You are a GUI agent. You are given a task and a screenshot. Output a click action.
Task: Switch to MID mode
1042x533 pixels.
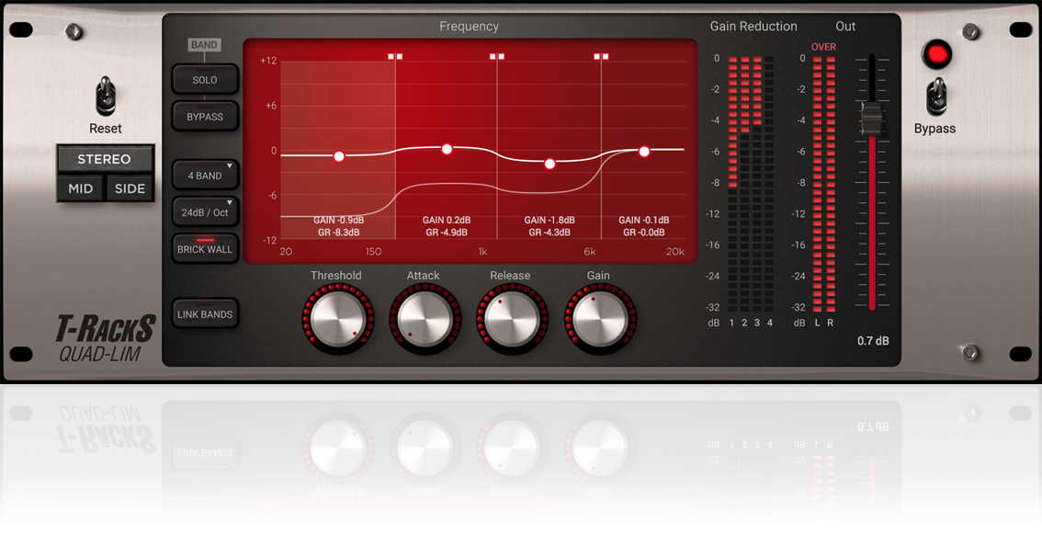(x=81, y=188)
